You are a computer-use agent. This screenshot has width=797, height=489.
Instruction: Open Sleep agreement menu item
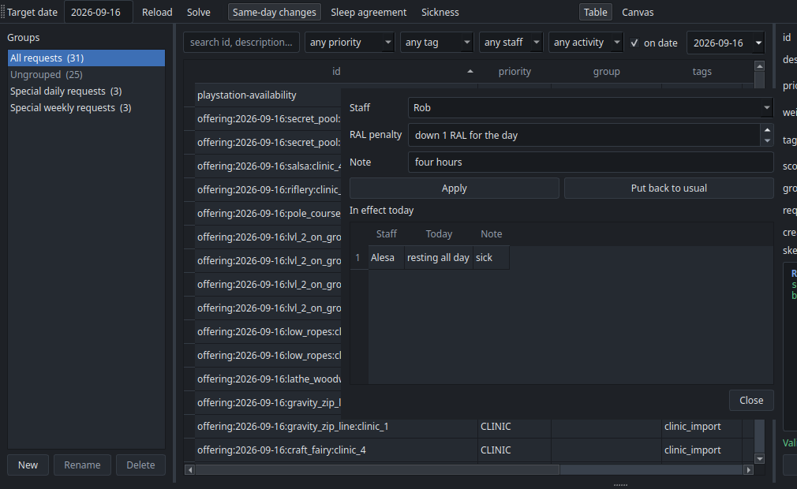click(369, 12)
